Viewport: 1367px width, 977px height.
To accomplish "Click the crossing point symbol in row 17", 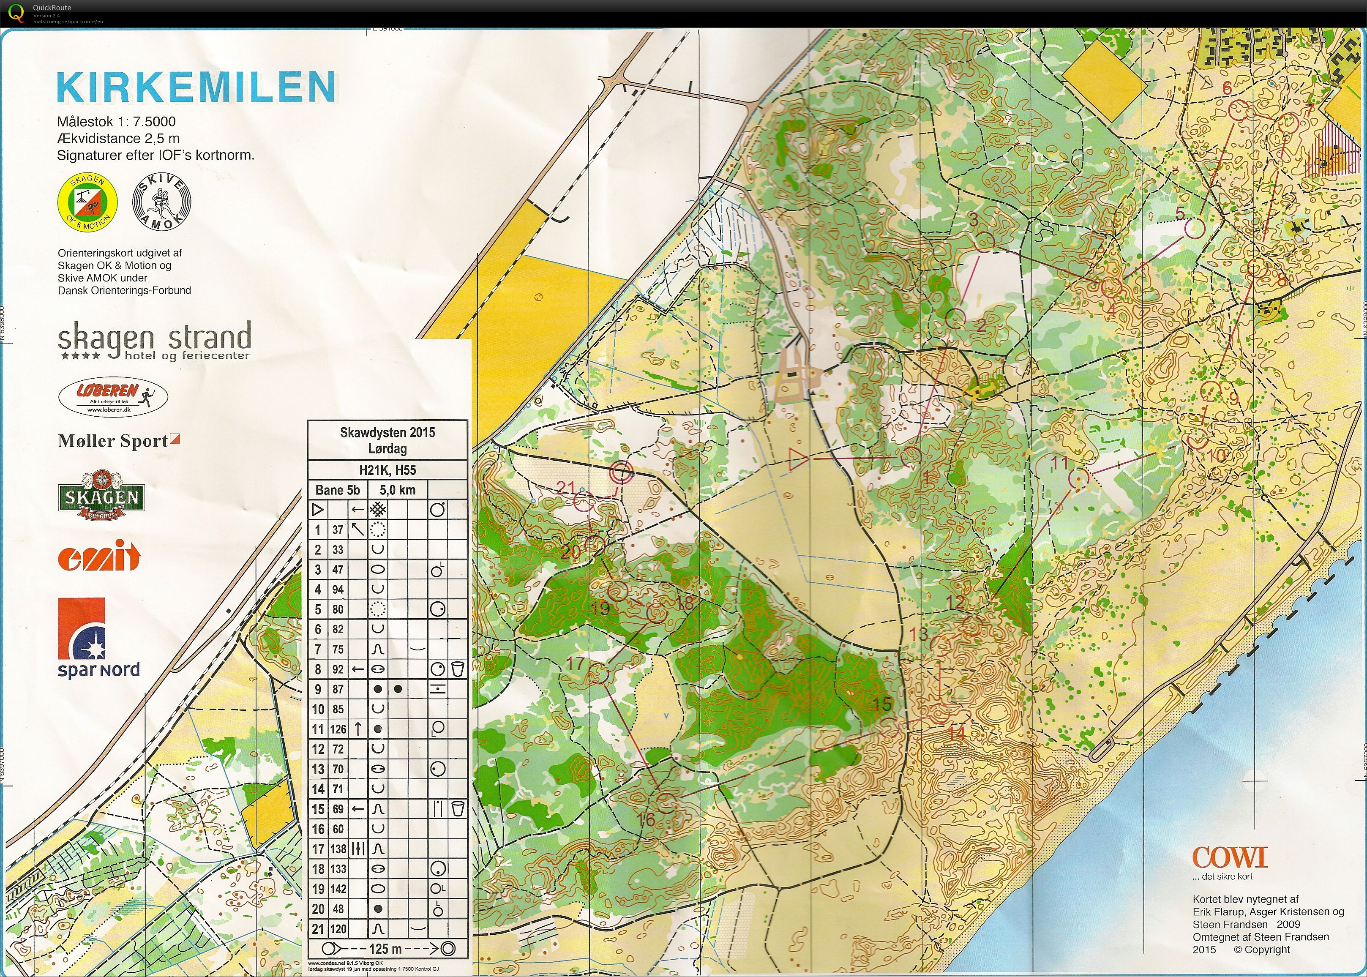I will pyautogui.click(x=358, y=849).
